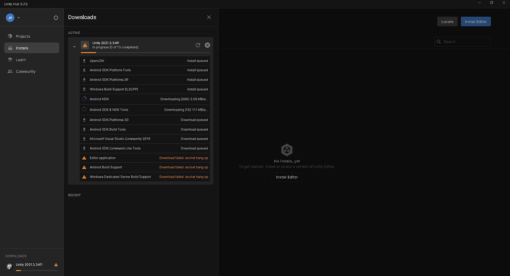510x276 pixels.
Task: Click the Locate button
Action: (447, 21)
